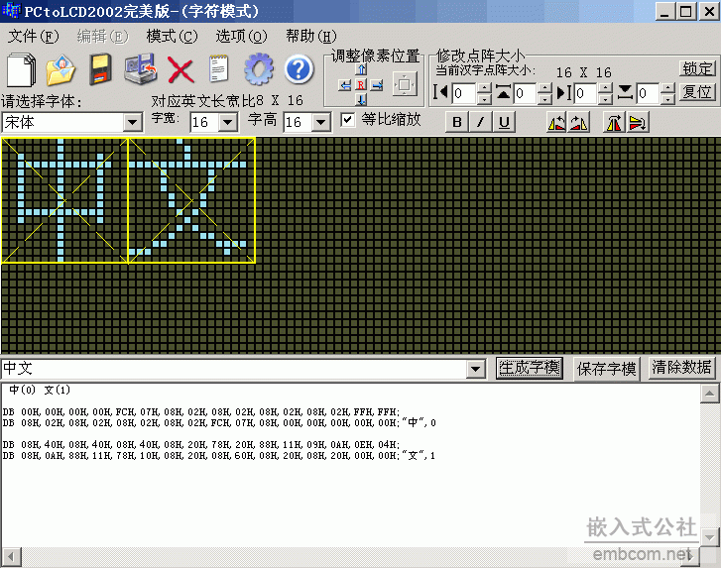
Task: Reset pixel position with the red R button
Action: (361, 85)
